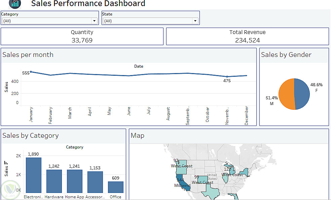Click the October axis label

pyautogui.click(x=207, y=114)
